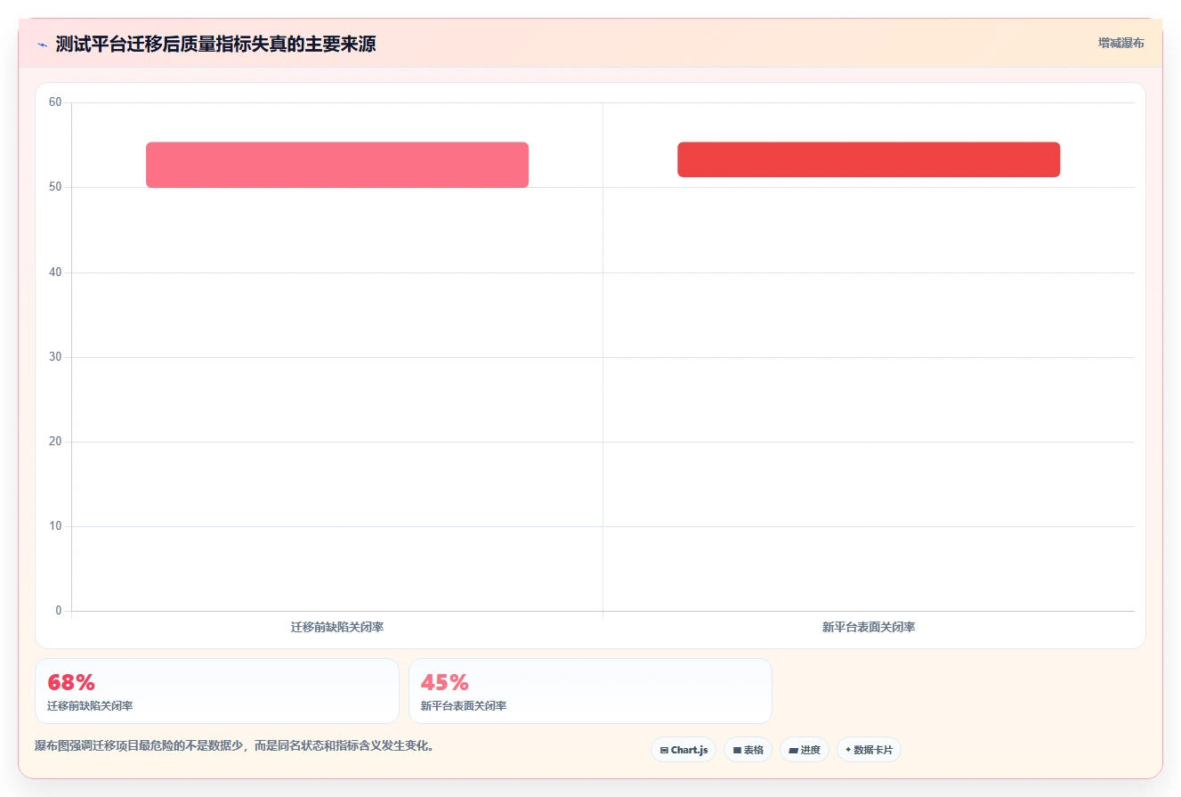Image resolution: width=1181 pixels, height=797 pixels.
Task: Click the 增减瀑布 label in header
Action: pos(1120,43)
